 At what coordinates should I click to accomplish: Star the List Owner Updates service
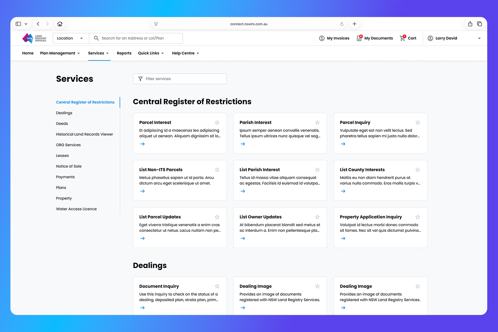tap(317, 217)
